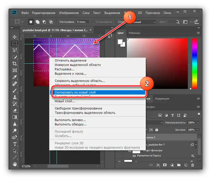Image resolution: width=211 pixels, height=178 pixels.
Task: Collapse the youtube-fon-7 smart filters chevron
Action: point(196,145)
